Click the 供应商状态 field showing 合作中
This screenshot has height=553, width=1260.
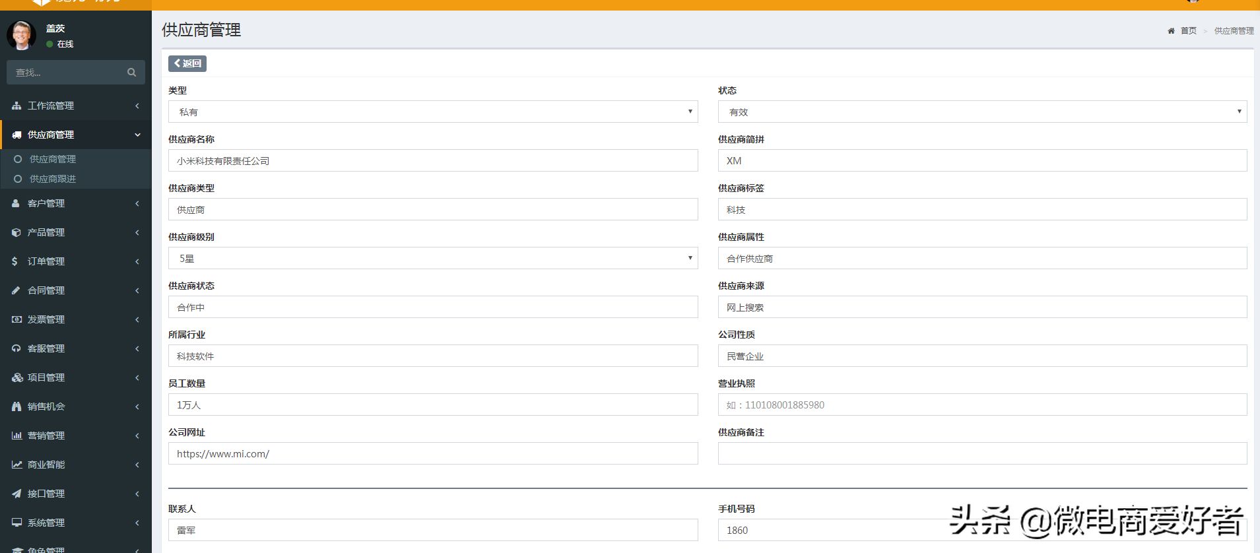point(433,307)
